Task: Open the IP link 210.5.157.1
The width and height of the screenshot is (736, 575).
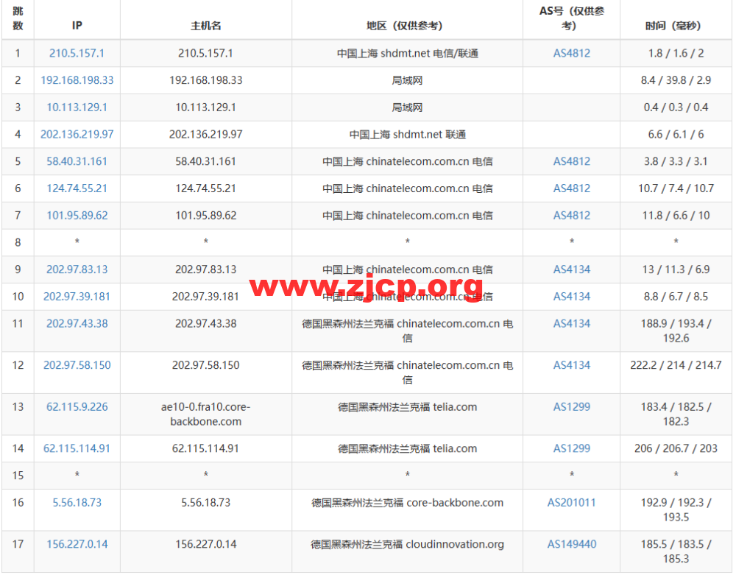Action: click(x=77, y=53)
